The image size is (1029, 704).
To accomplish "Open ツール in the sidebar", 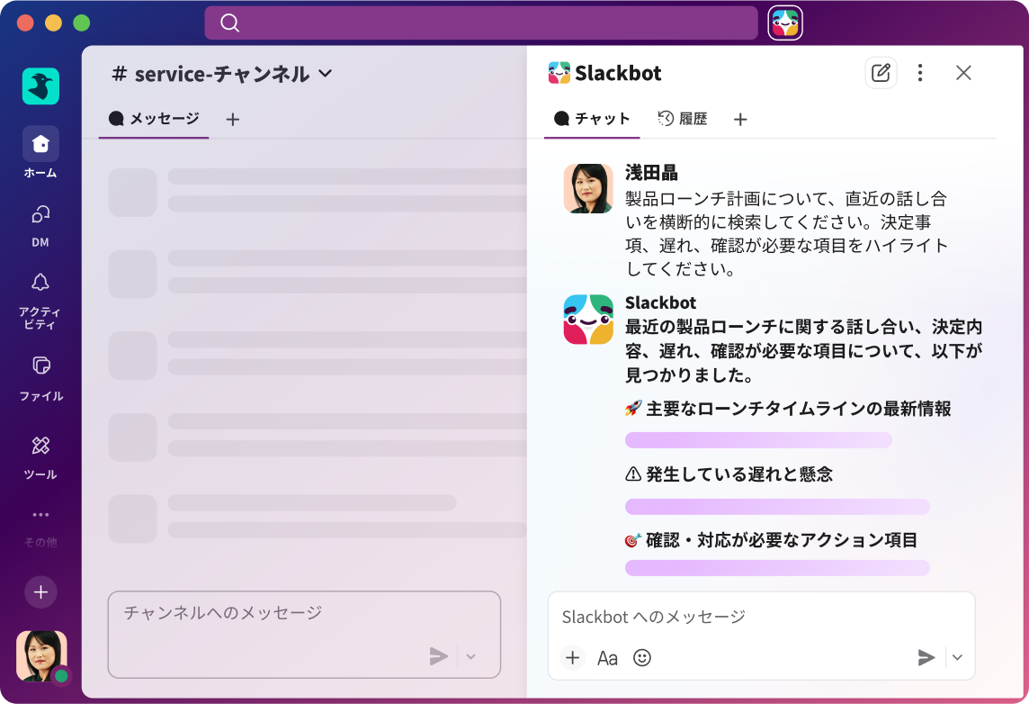I will [40, 457].
